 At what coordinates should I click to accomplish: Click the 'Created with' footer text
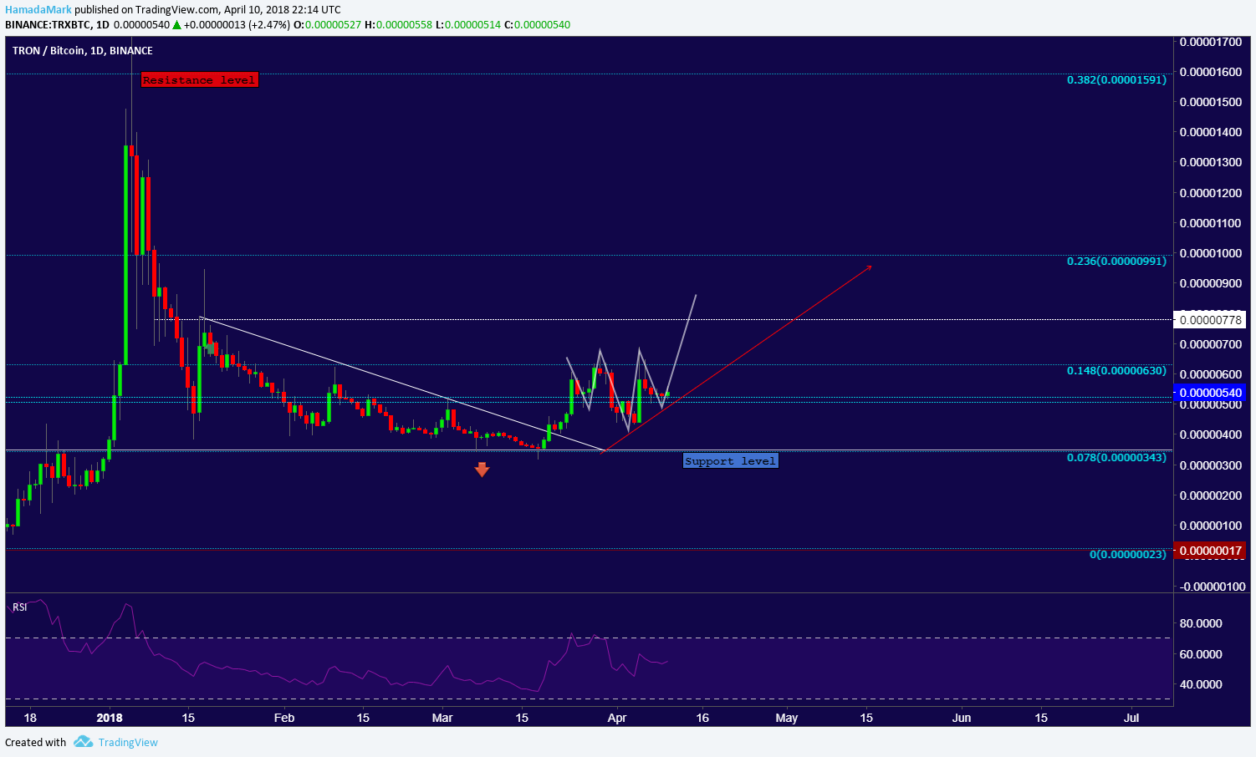[x=35, y=742]
